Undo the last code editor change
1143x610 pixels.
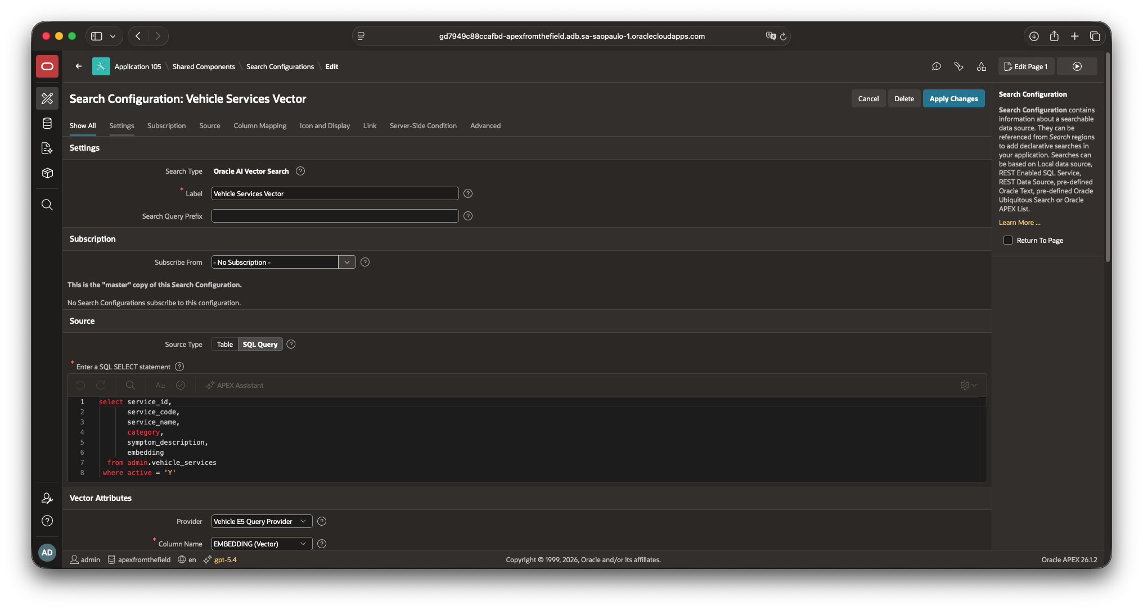[x=80, y=385]
